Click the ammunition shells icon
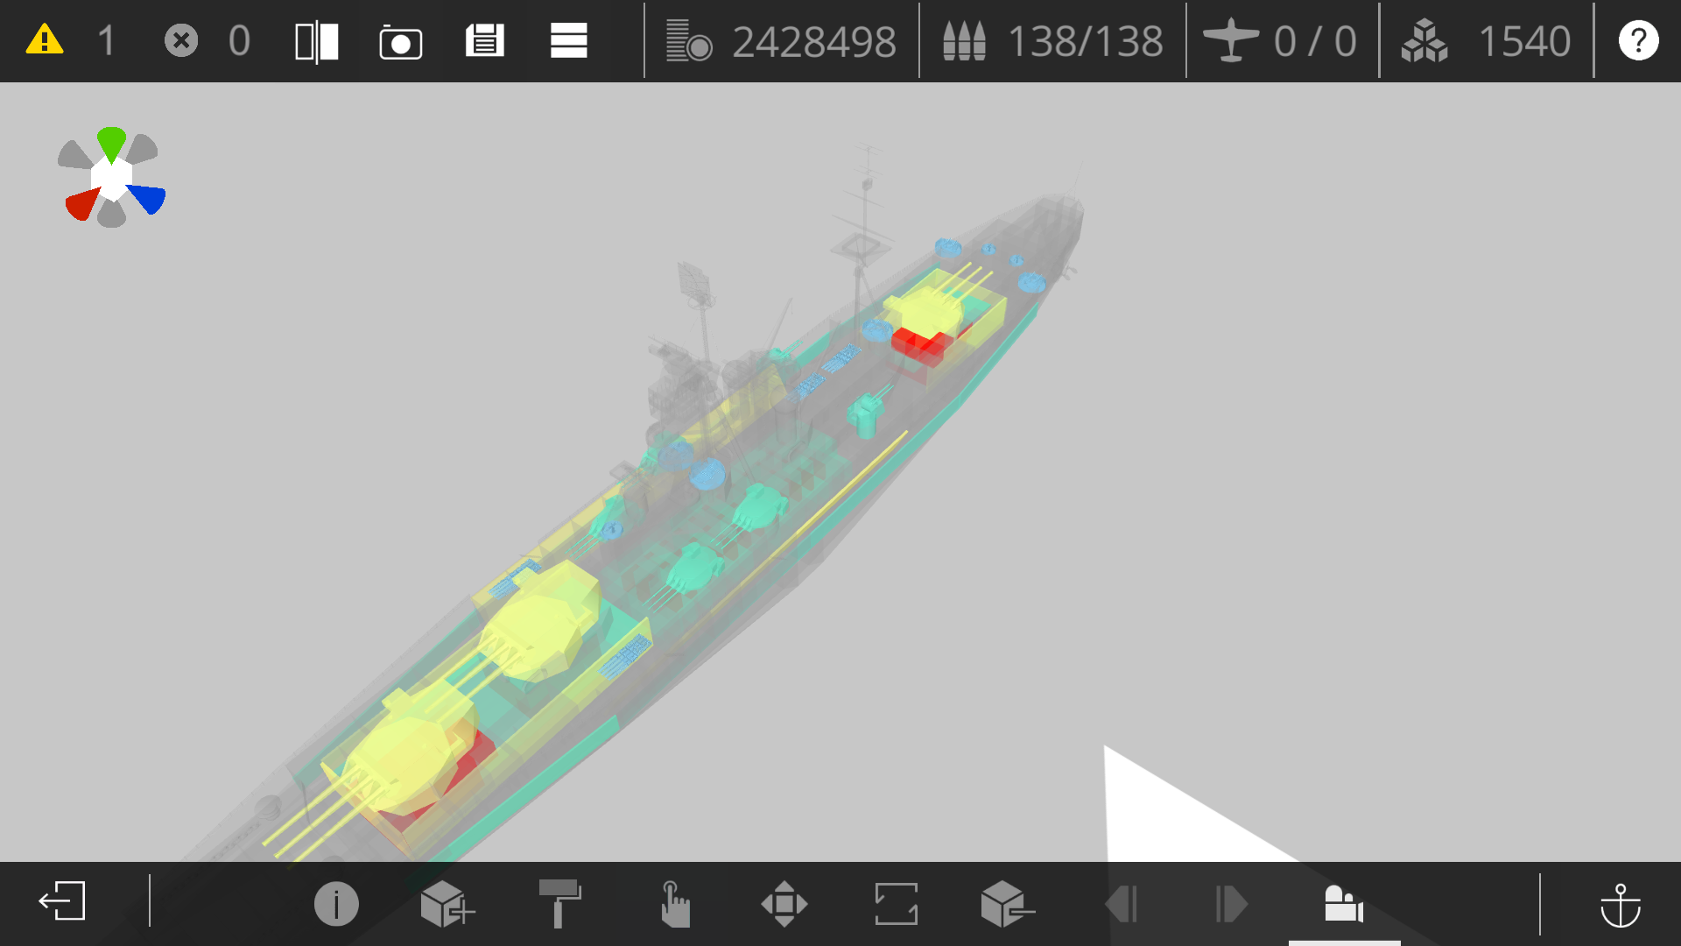Screen dimensions: 1681x946 [x=964, y=40]
